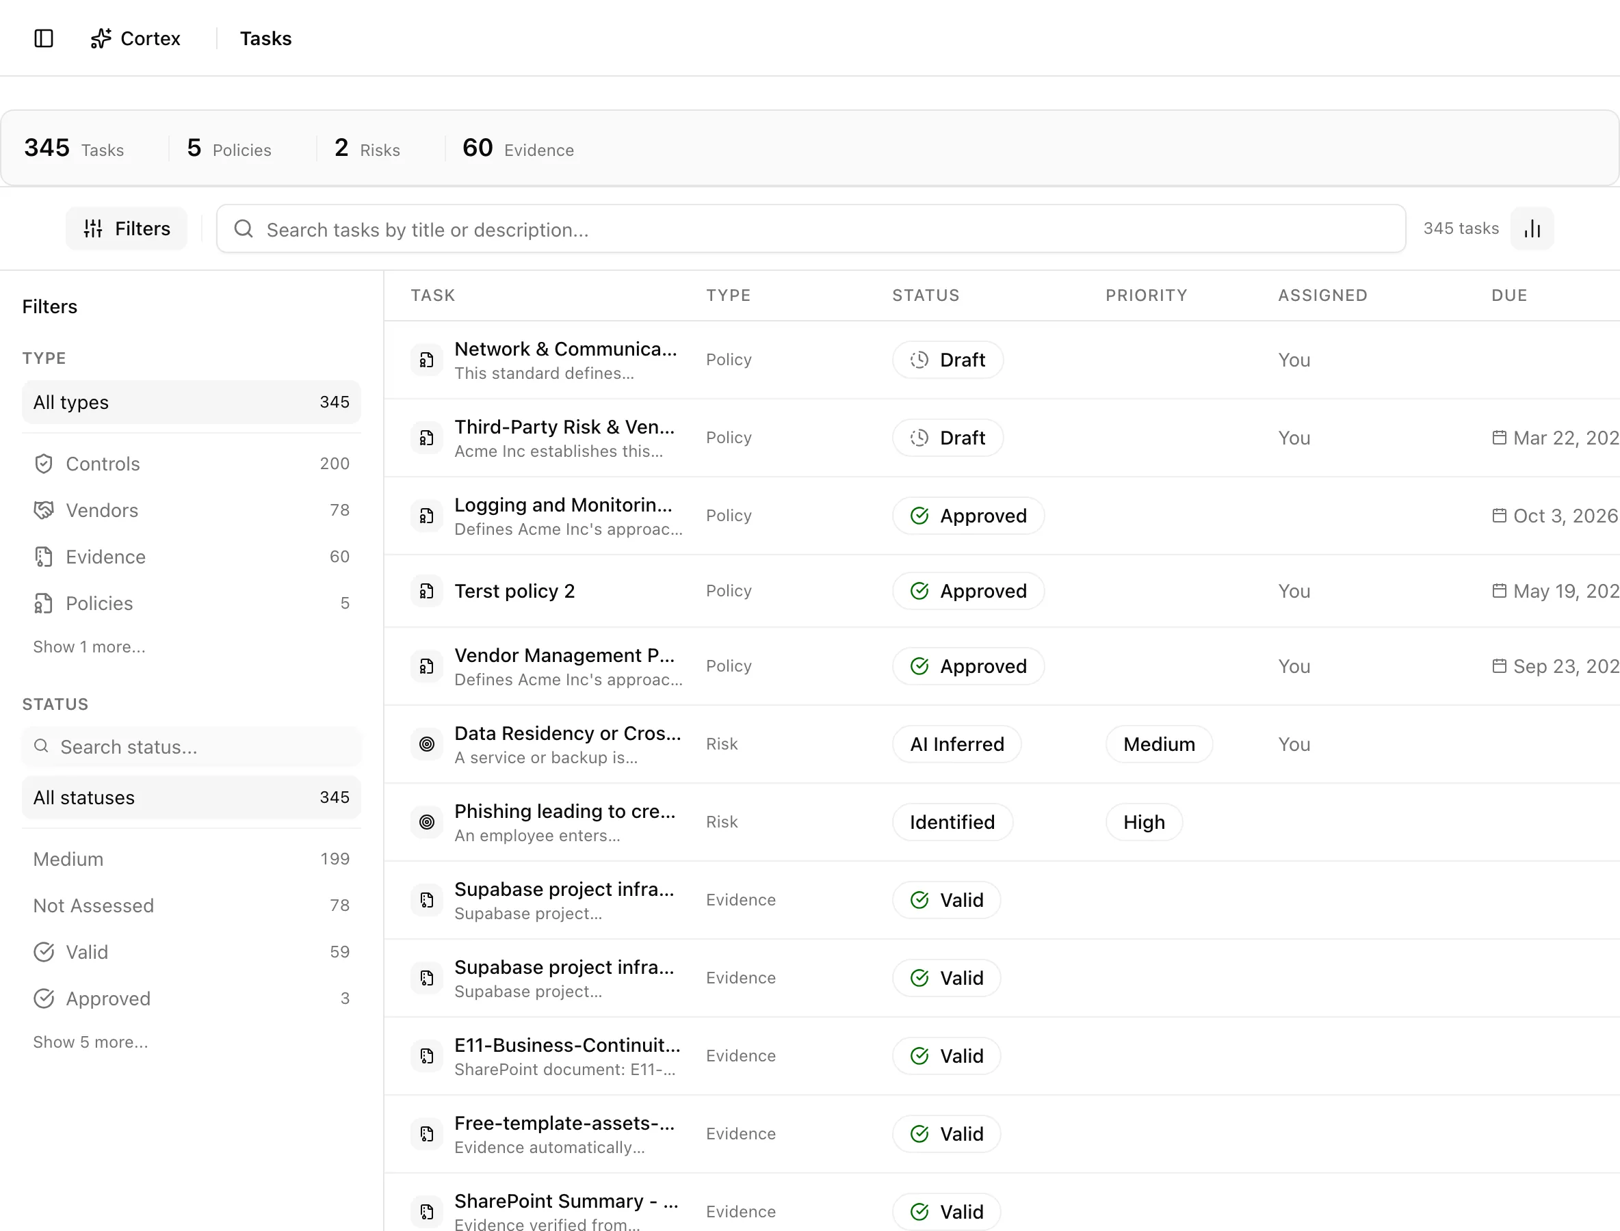Click the search magnifier icon in task search

244,229
